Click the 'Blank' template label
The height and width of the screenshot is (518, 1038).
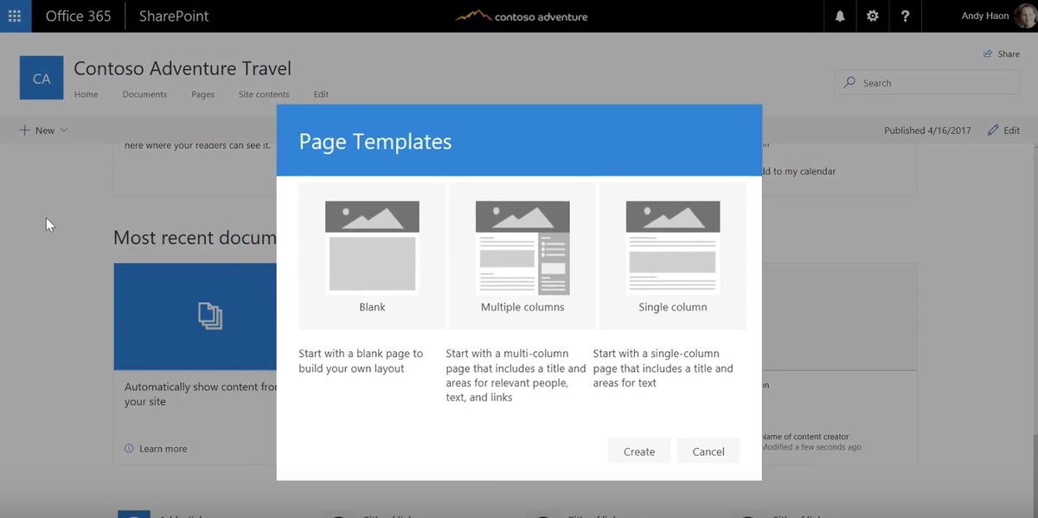pos(372,307)
